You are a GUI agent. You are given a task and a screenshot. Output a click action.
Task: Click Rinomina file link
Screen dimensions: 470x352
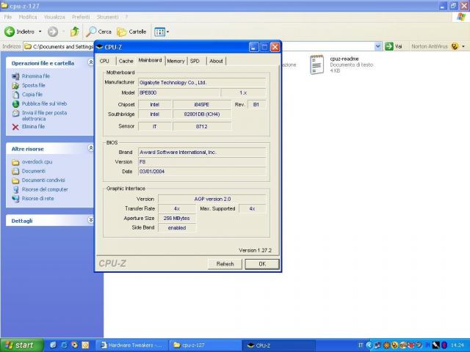coord(36,76)
